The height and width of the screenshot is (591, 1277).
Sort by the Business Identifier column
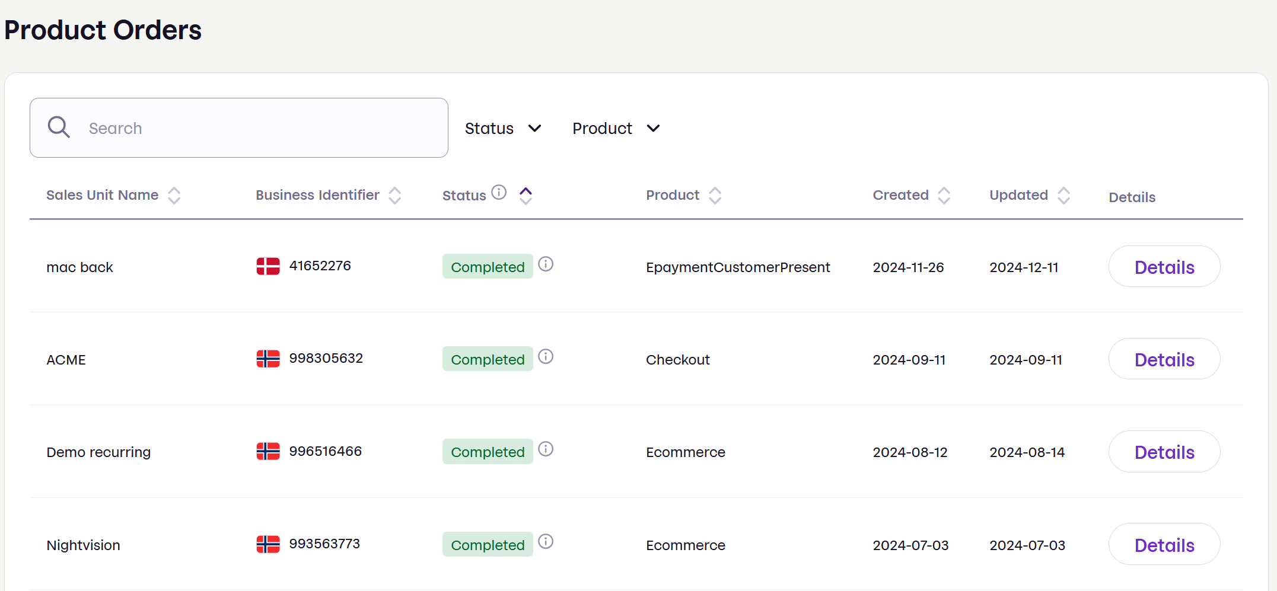point(395,195)
